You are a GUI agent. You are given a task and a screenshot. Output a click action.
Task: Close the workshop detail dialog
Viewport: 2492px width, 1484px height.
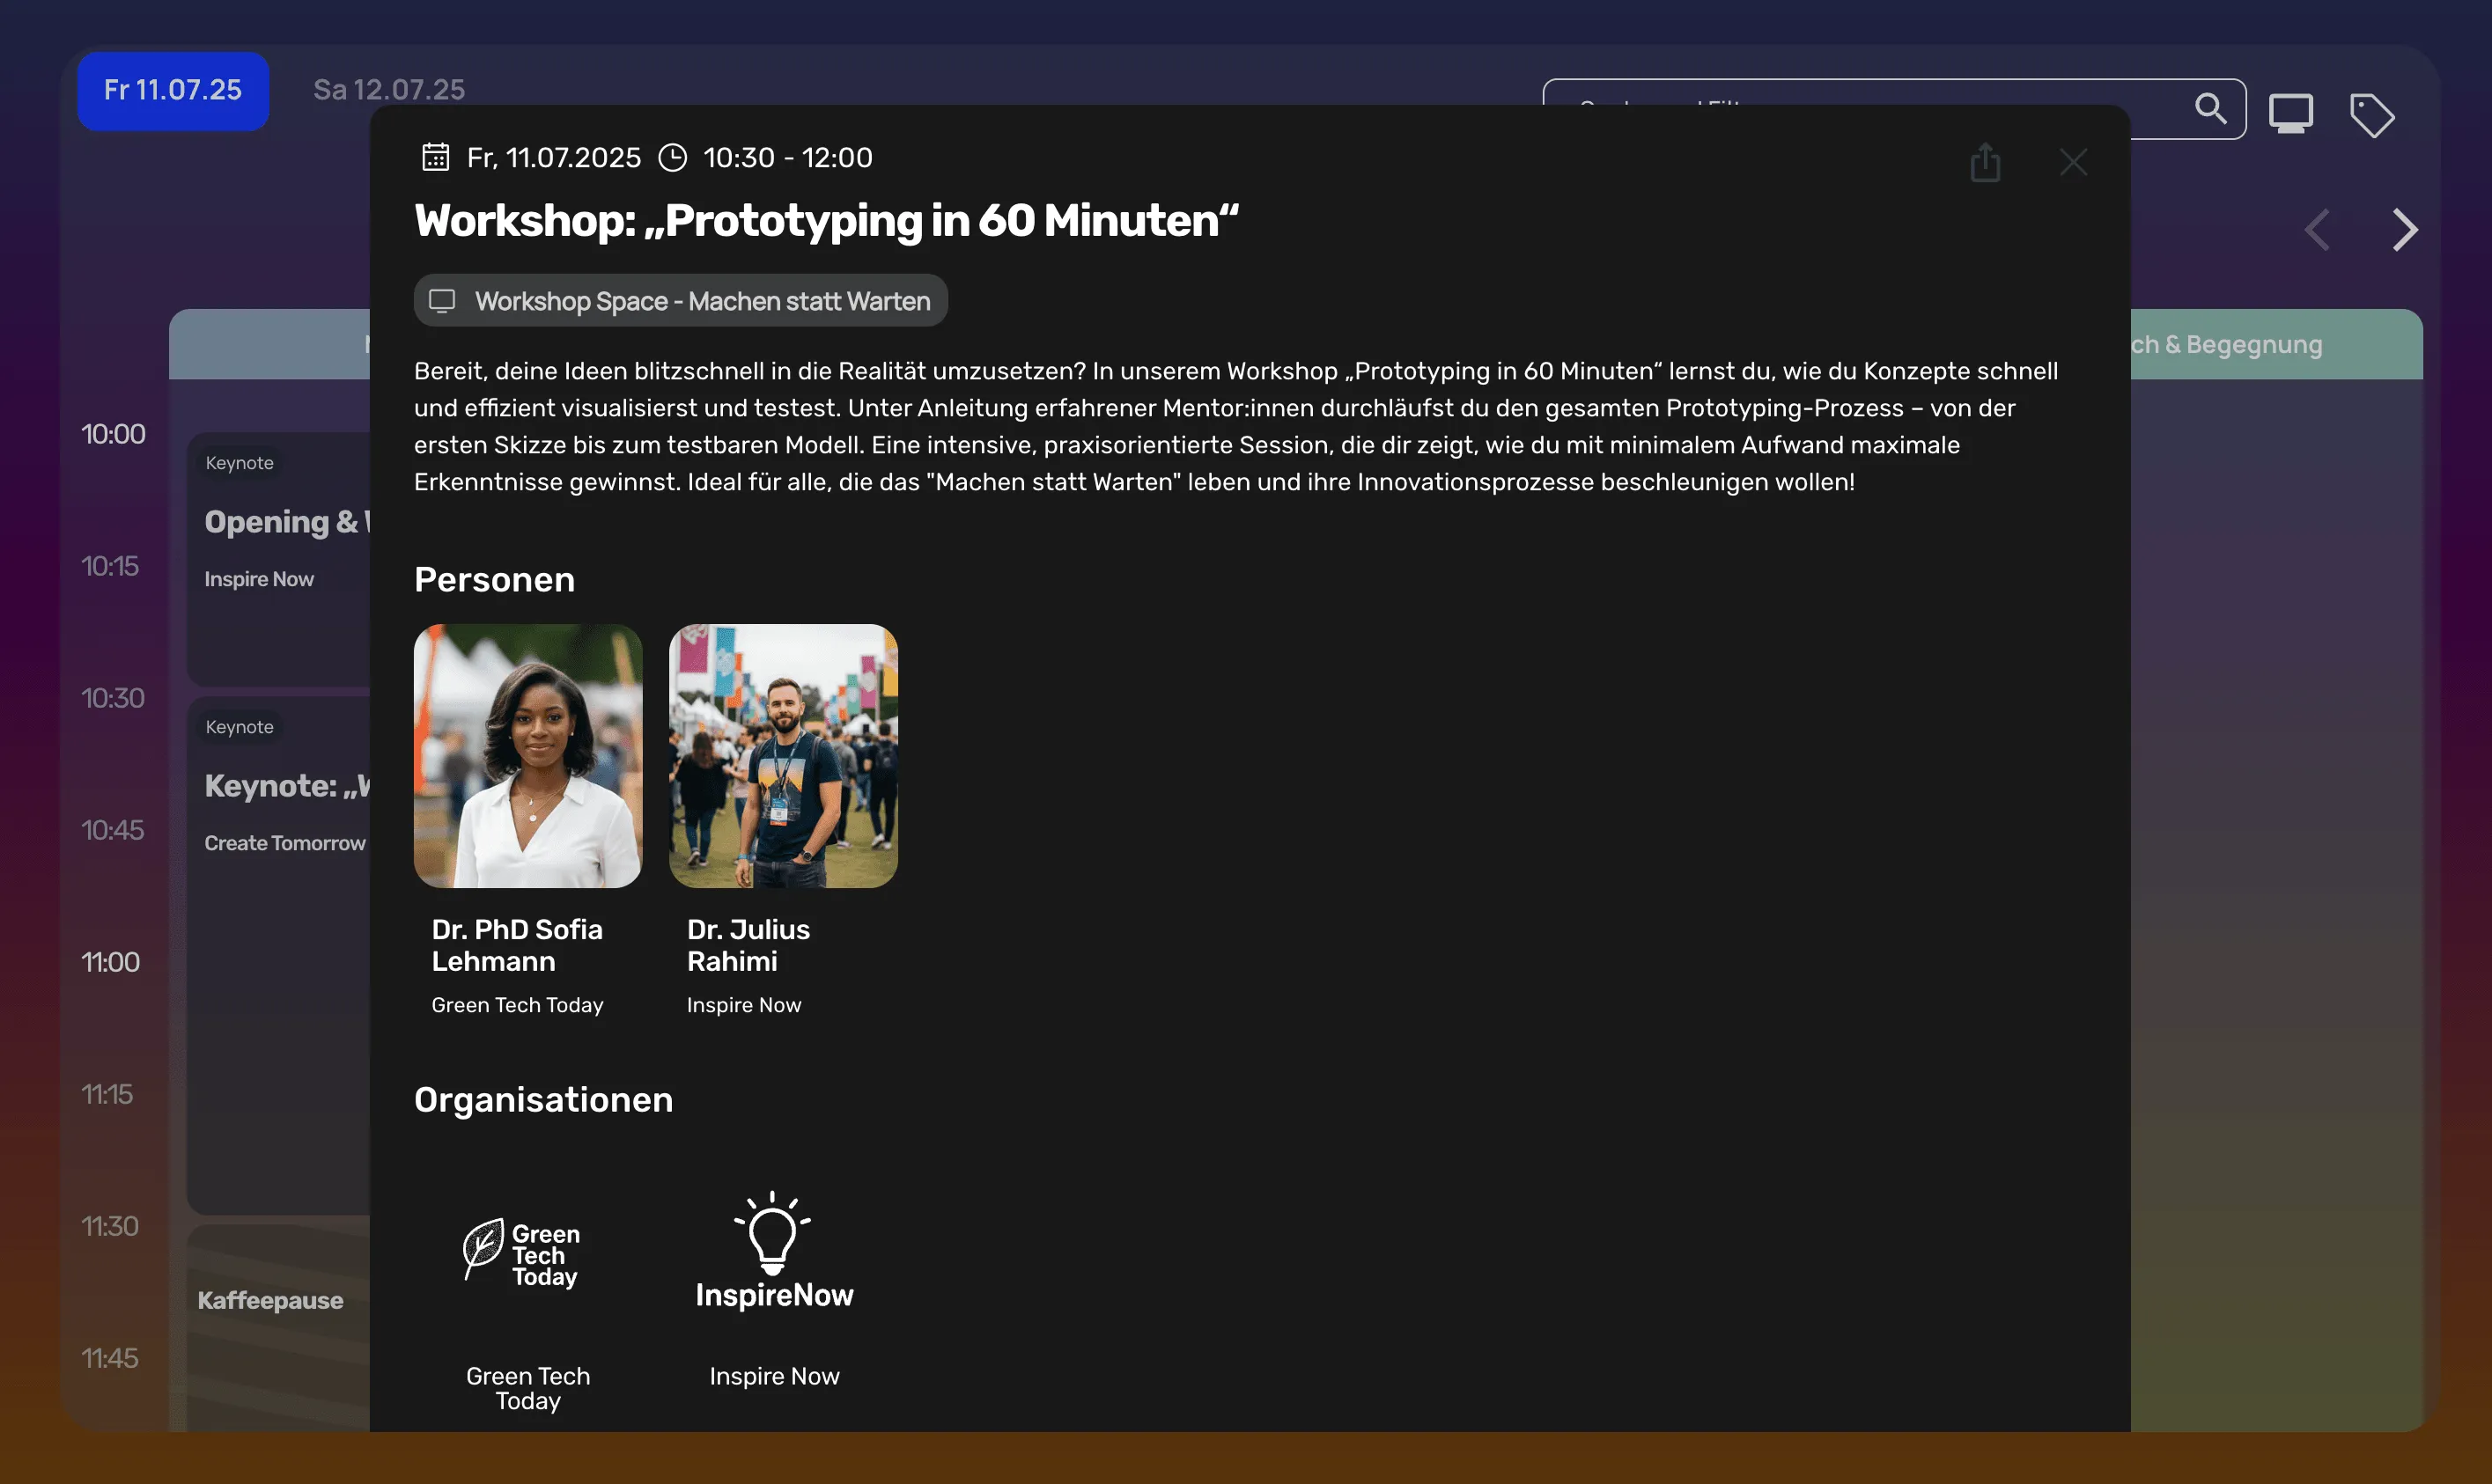coord(2072,162)
